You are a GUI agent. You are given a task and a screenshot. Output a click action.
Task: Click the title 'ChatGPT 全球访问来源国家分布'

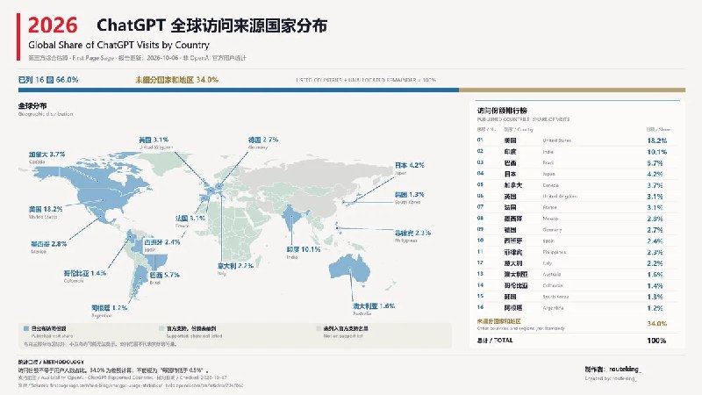click(211, 25)
